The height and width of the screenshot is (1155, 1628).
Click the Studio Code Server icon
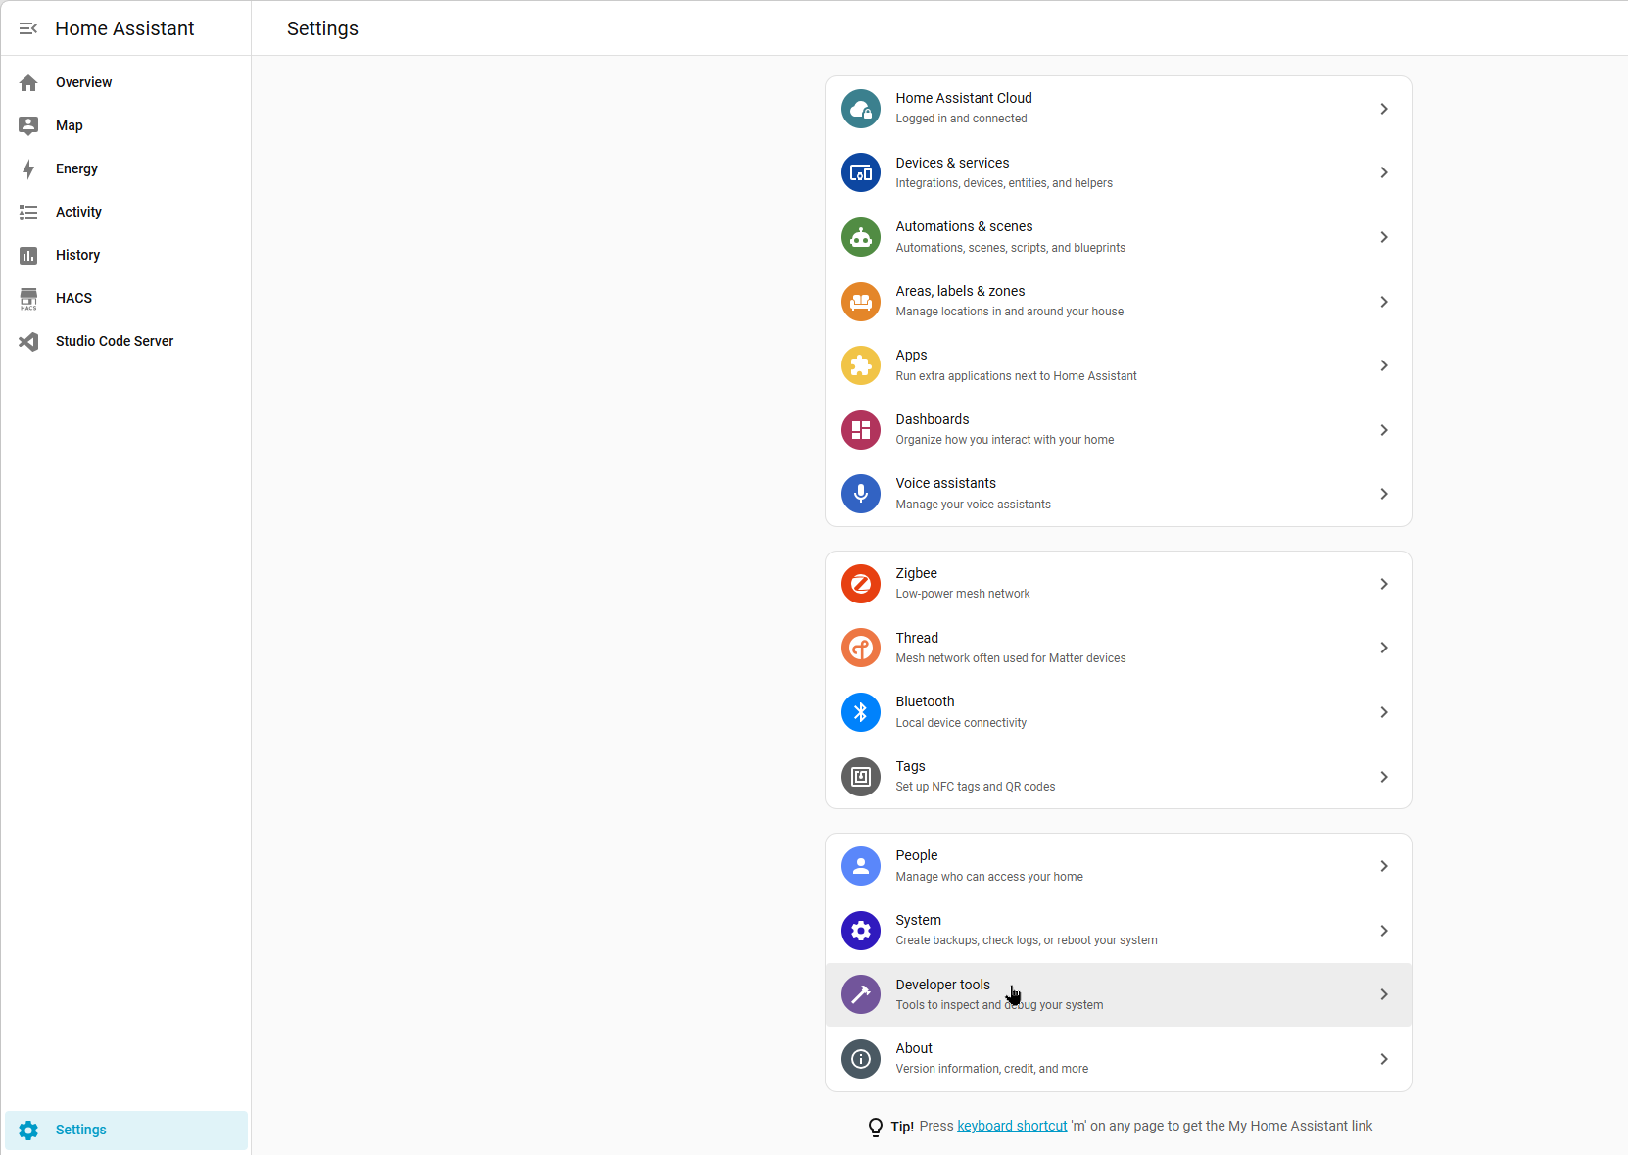point(28,341)
